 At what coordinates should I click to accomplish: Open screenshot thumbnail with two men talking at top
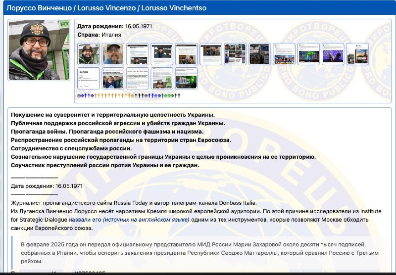(x=211, y=54)
